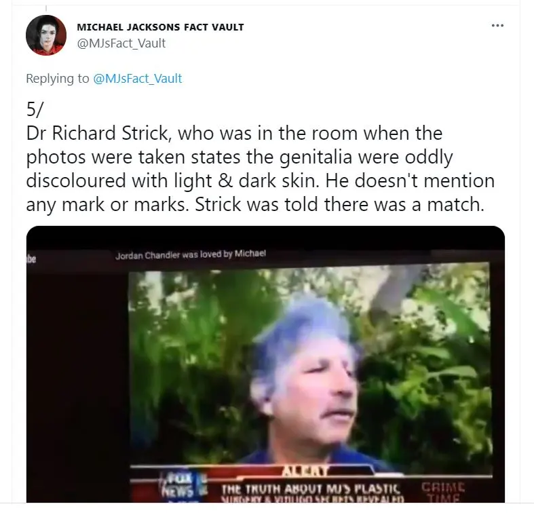The height and width of the screenshot is (517, 534).
Task: Click the partial YouTube logo text in the video corner
Action: 31,260
